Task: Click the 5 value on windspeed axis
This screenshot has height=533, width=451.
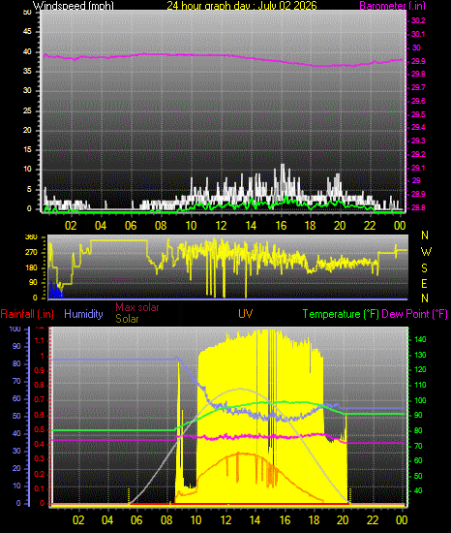Action: click(x=29, y=189)
